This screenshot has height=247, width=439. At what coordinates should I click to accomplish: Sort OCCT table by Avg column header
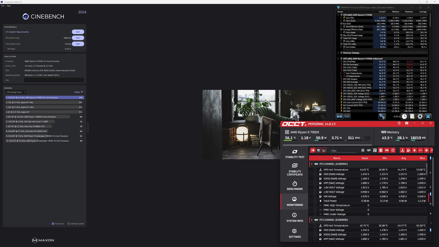pos(404,158)
